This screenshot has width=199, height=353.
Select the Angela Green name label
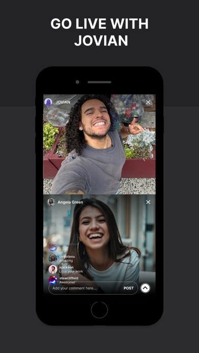70,202
